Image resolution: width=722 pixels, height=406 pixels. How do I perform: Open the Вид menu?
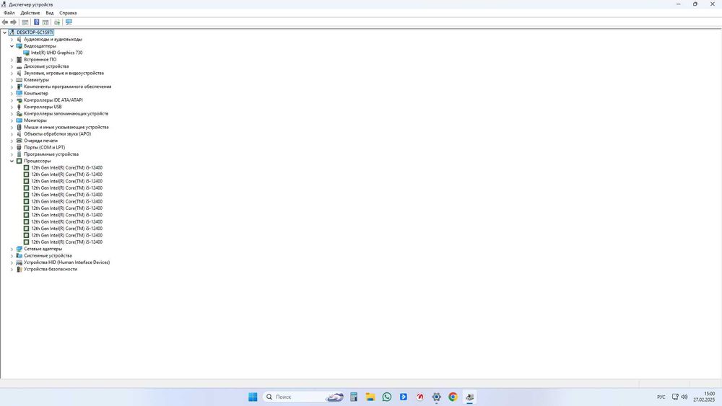(50, 13)
